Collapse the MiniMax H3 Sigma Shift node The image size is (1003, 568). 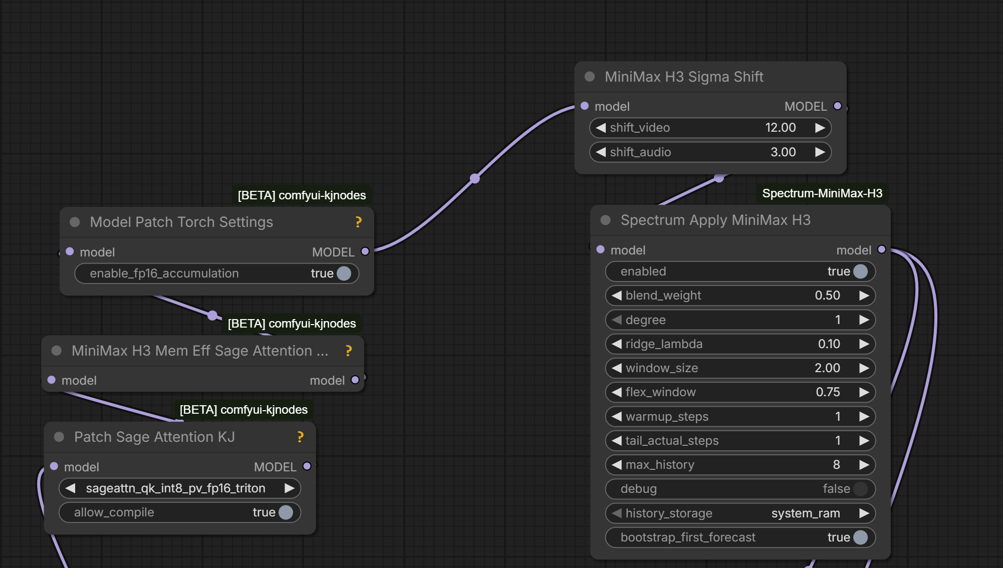click(x=590, y=77)
